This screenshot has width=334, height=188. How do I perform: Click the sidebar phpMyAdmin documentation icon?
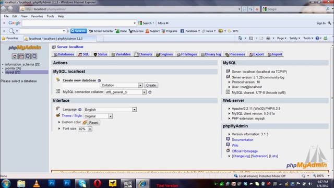pyautogui.click(x=28, y=56)
